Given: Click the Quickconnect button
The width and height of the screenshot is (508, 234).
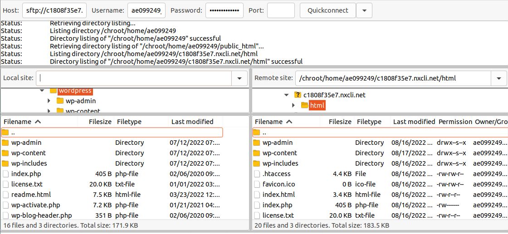Looking at the screenshot, I should pyautogui.click(x=328, y=10).
